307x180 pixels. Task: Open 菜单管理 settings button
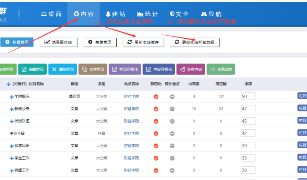pos(100,42)
